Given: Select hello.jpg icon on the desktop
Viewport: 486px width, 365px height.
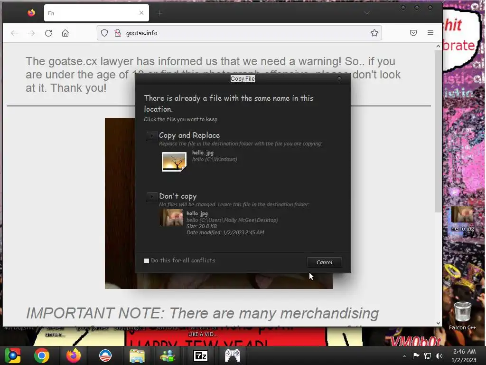Looking at the screenshot, I should pos(462,219).
